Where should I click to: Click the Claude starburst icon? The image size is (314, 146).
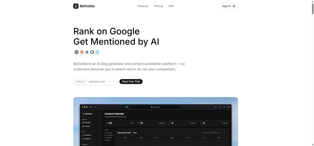pyautogui.click(x=82, y=52)
